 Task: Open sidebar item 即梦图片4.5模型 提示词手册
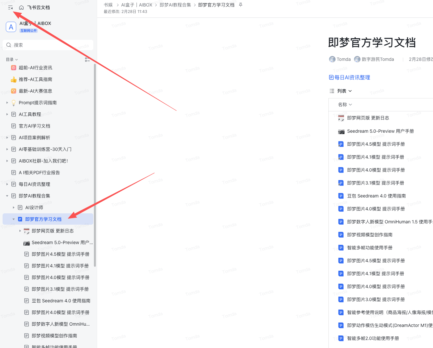coord(61,254)
